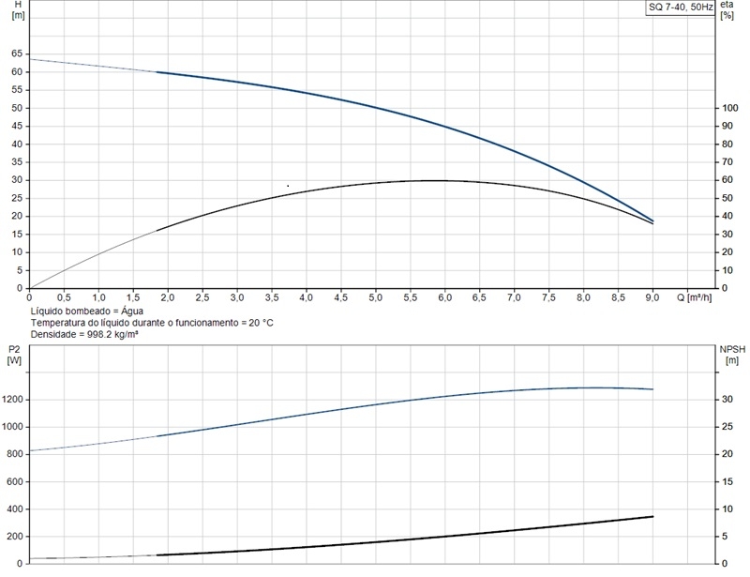Click the "90" tick on the eta axis
Screen dimensions: 750x577
tap(727, 126)
